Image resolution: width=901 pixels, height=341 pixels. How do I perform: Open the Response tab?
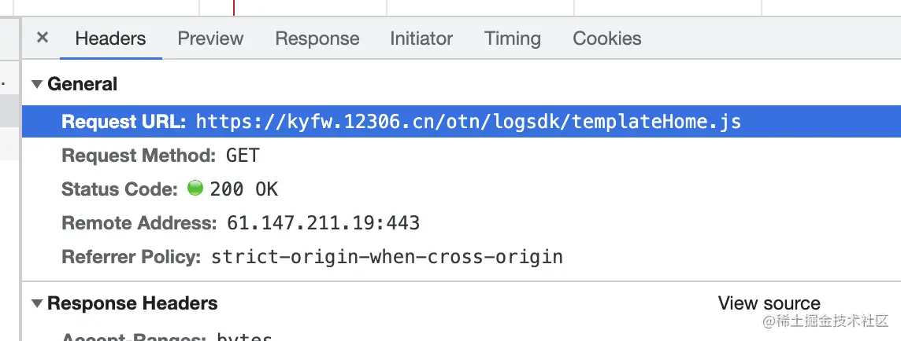tap(317, 38)
